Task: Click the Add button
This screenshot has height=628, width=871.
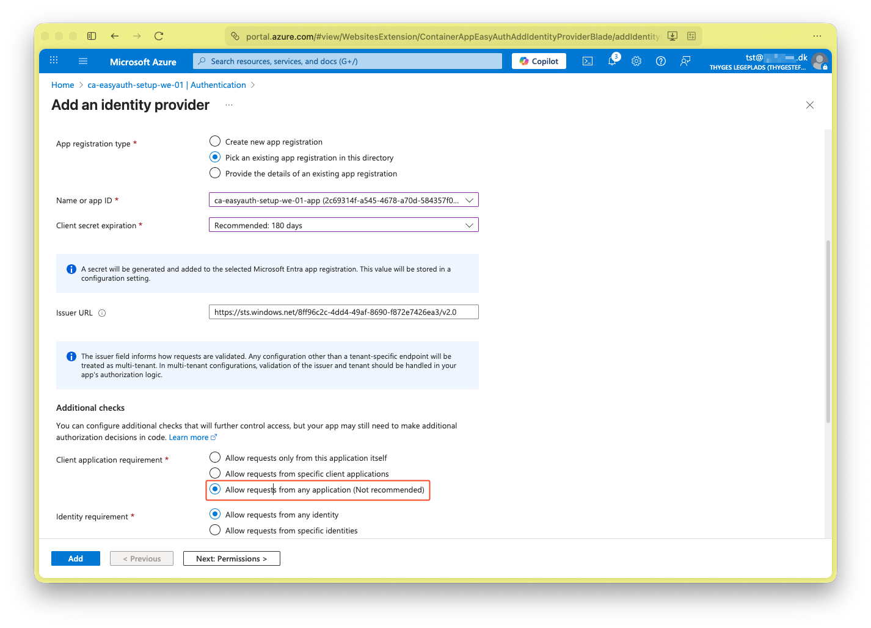Action: (76, 558)
